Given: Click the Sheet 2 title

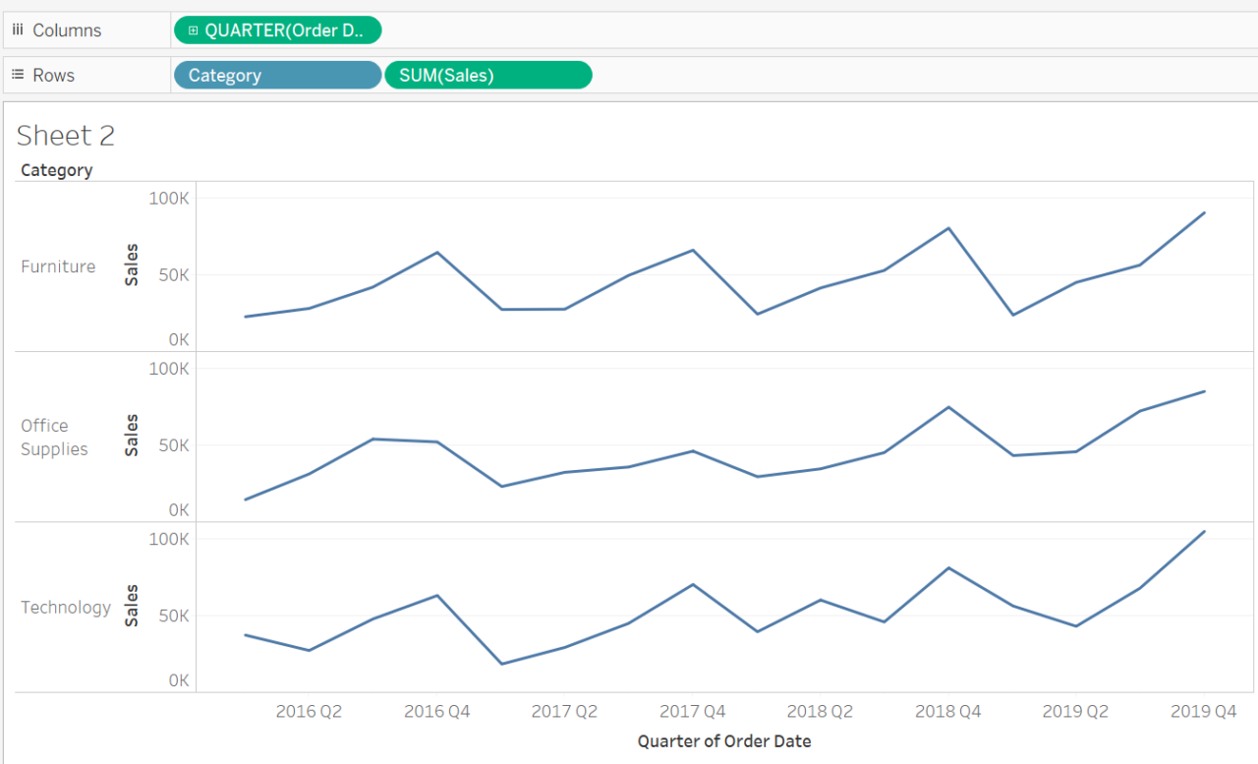Looking at the screenshot, I should (x=65, y=135).
